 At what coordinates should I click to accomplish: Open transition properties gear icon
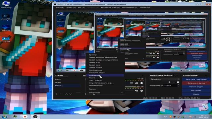[178, 82]
